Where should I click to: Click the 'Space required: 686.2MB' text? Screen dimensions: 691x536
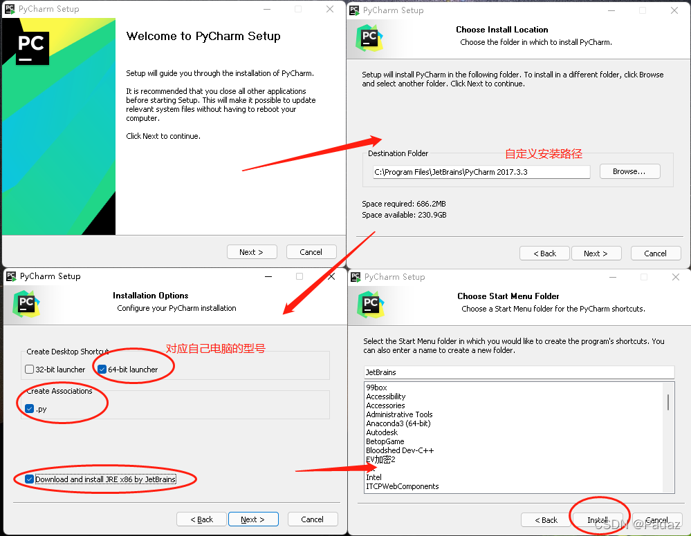click(404, 204)
